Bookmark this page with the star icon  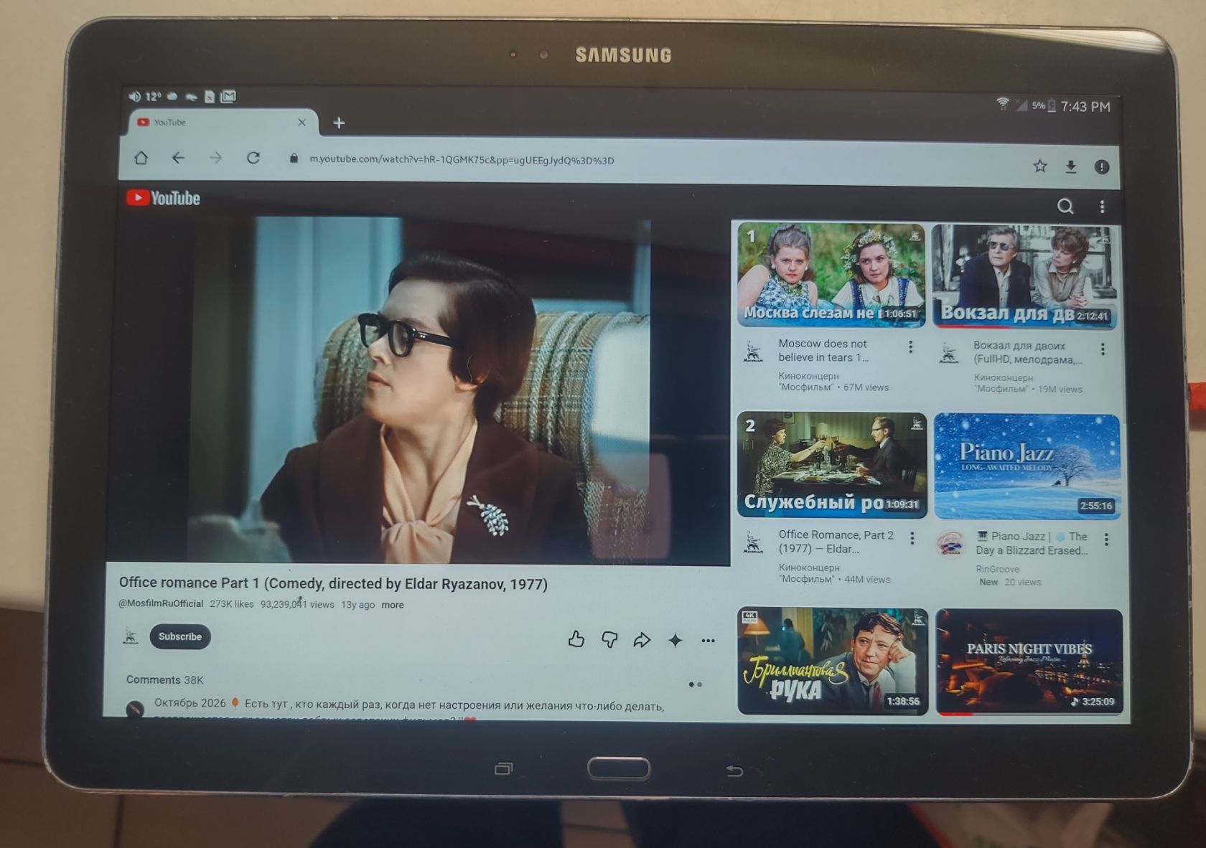click(1039, 166)
